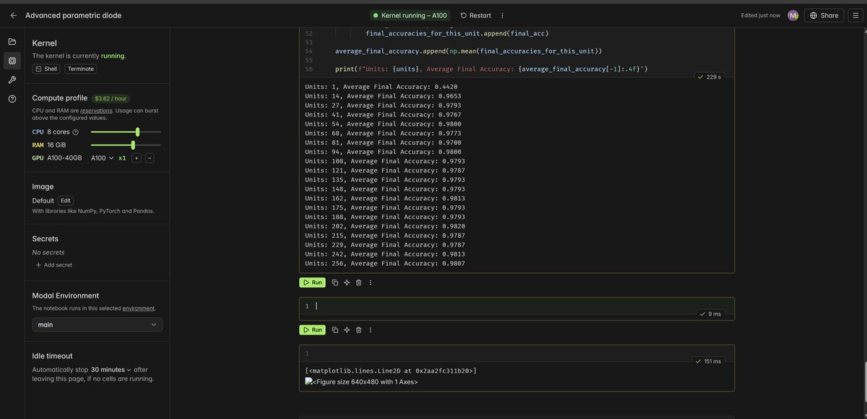Click the 151 ms execution time badge
Image resolution: width=867 pixels, height=419 pixels.
click(x=708, y=361)
